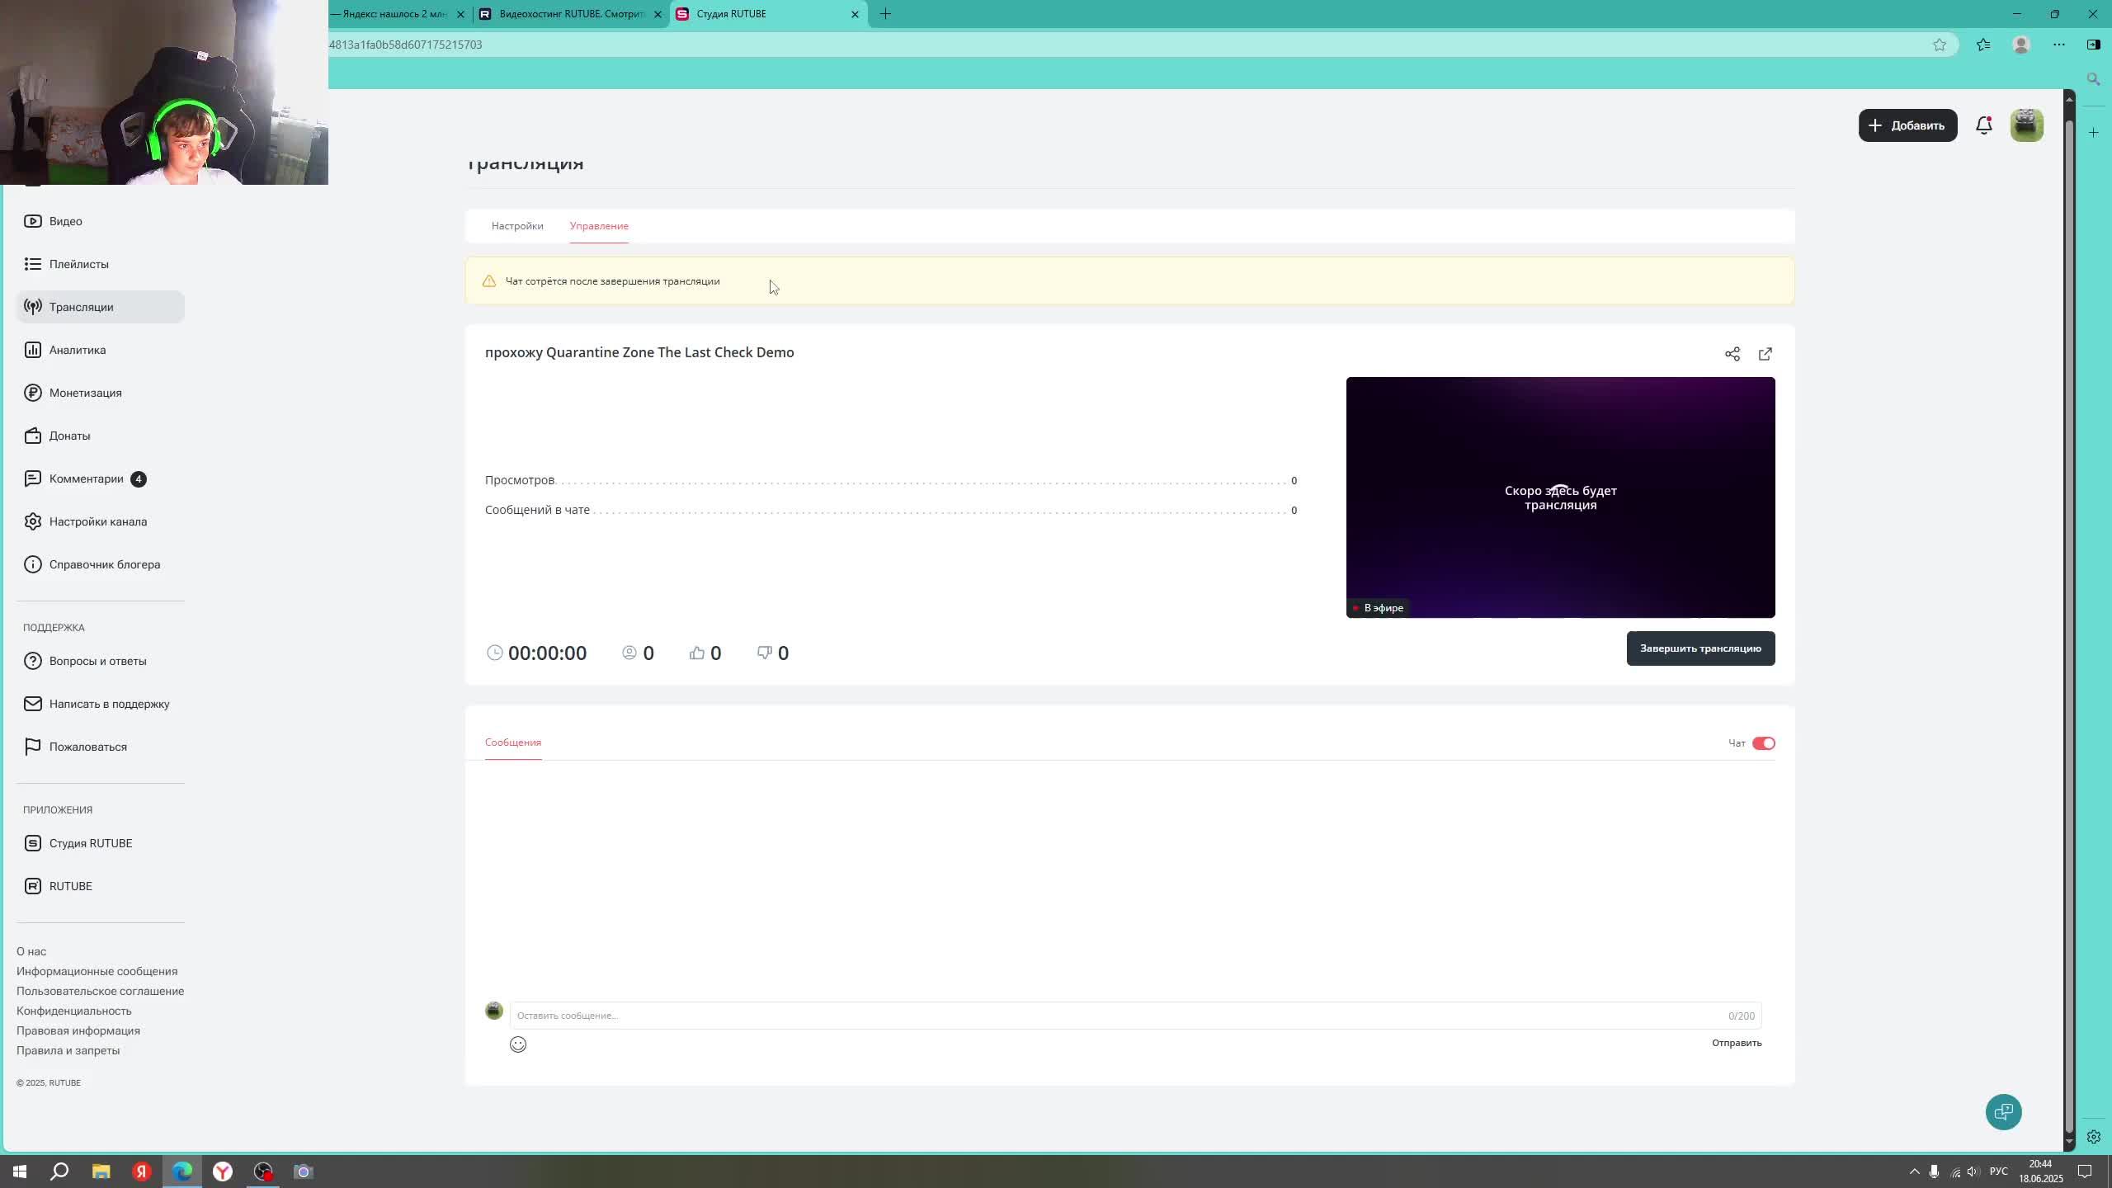The image size is (2112, 1188).
Task: Click Завершить трансляцию button
Action: pos(1700,648)
